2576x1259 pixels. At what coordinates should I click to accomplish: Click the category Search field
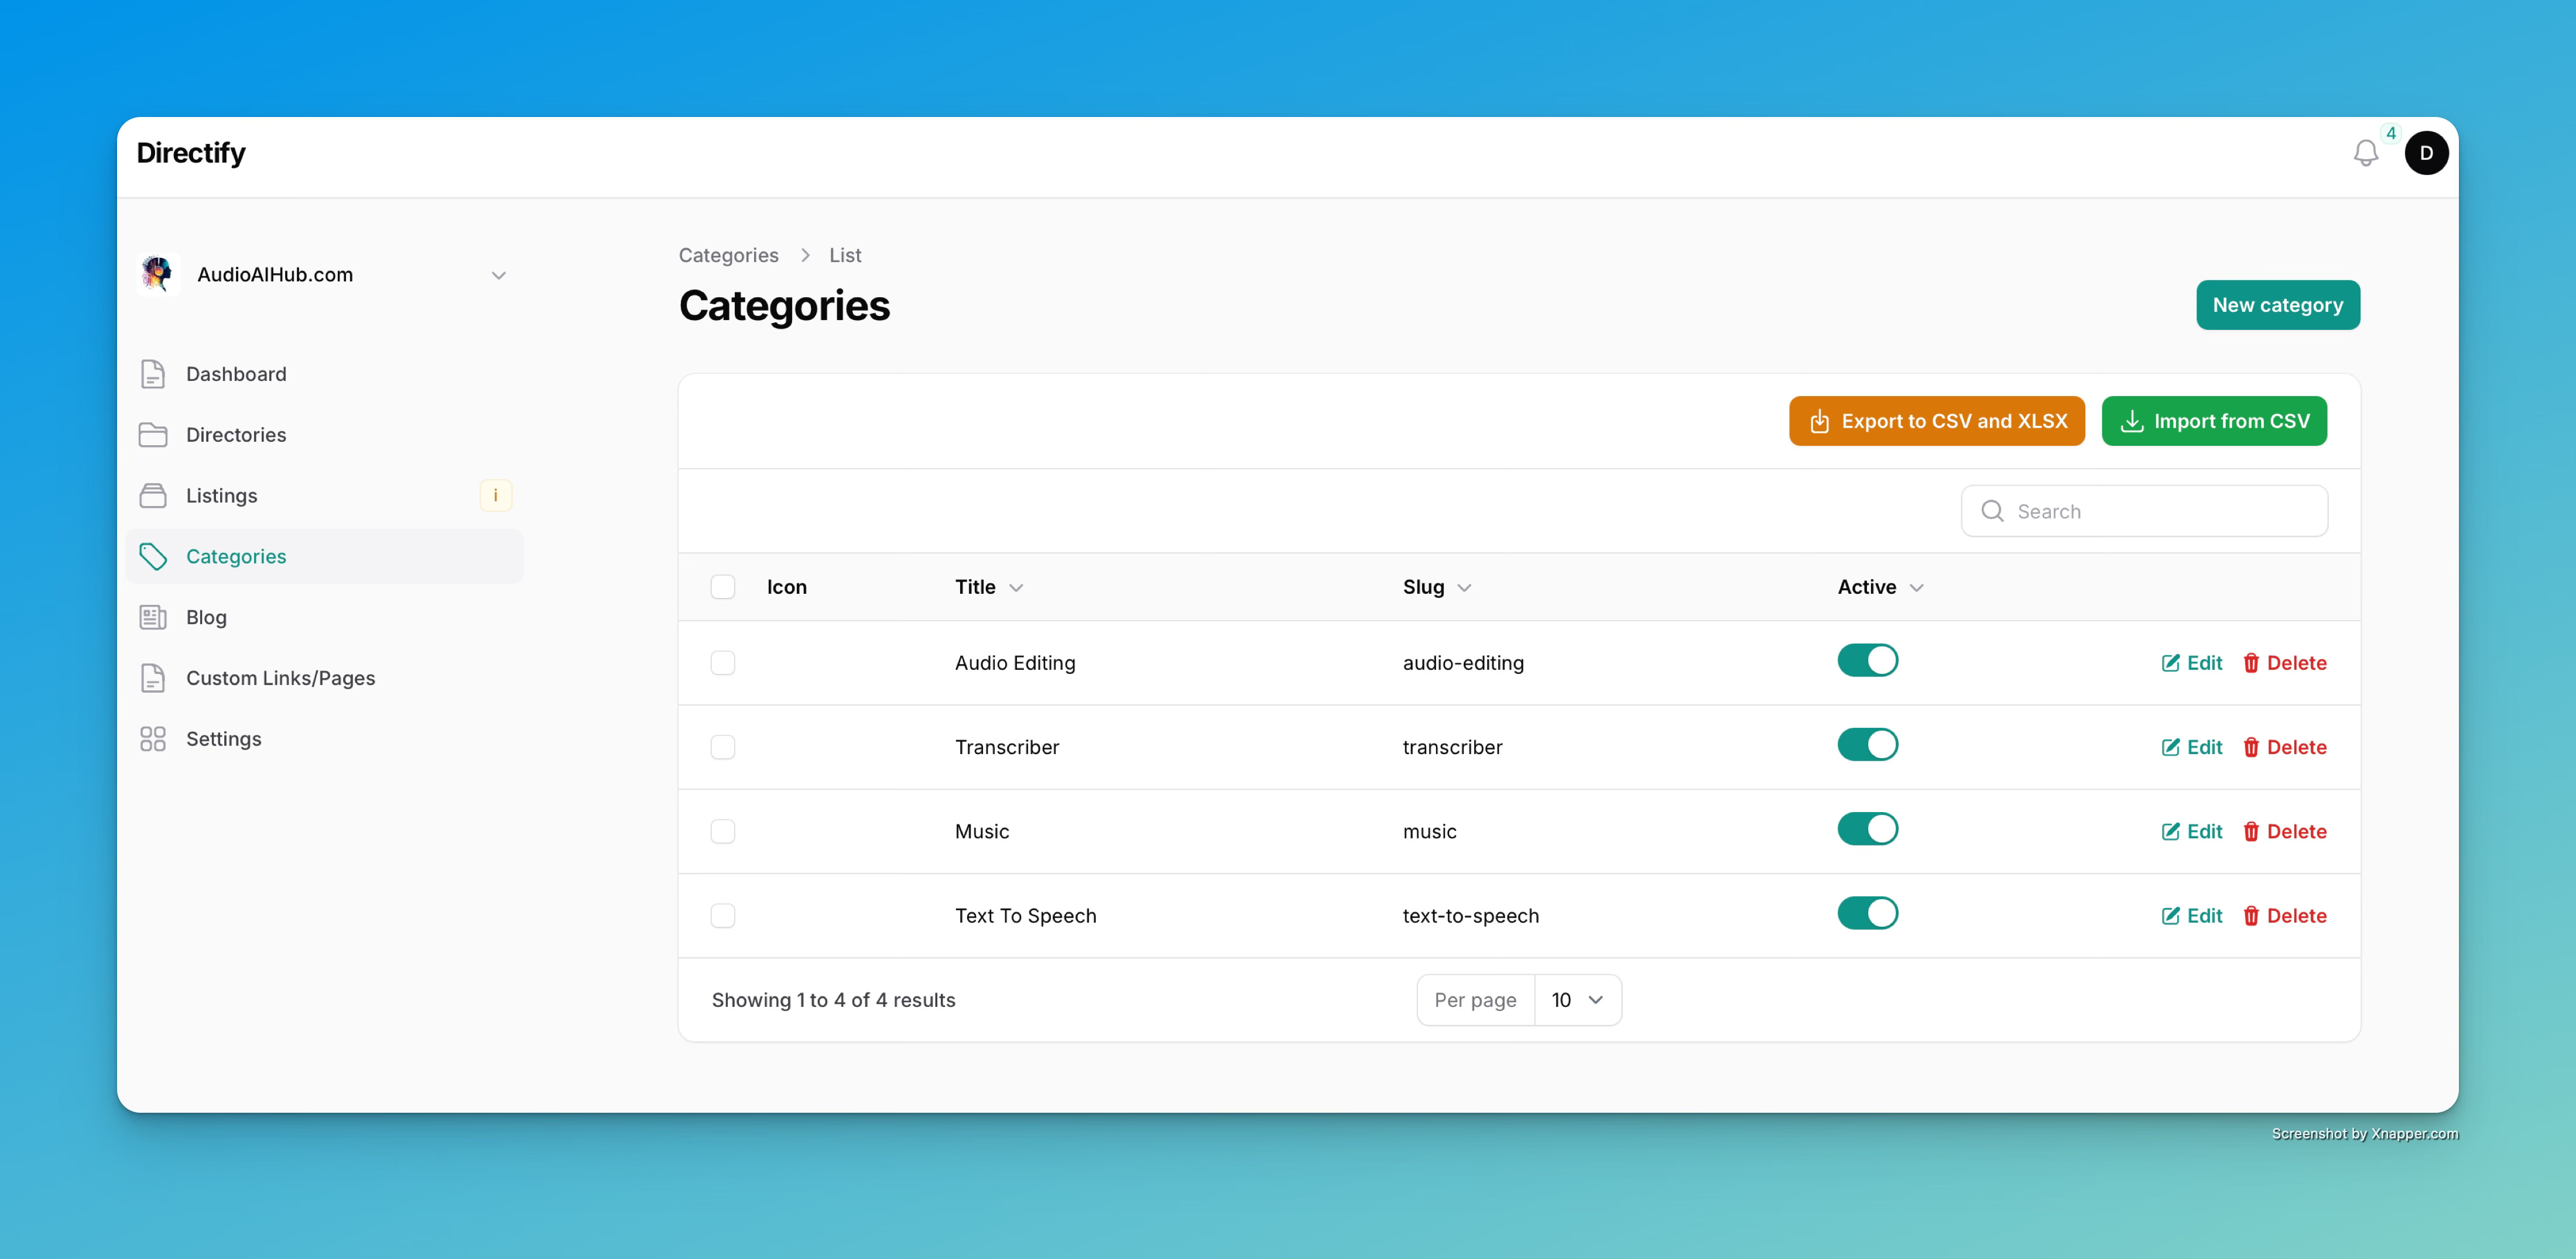tap(2160, 511)
